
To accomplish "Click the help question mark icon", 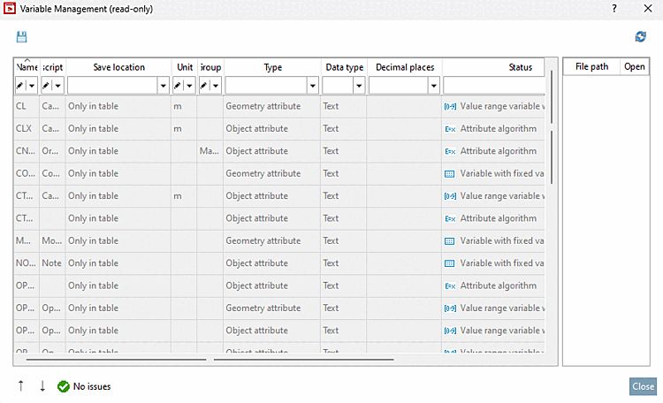I will (614, 7).
